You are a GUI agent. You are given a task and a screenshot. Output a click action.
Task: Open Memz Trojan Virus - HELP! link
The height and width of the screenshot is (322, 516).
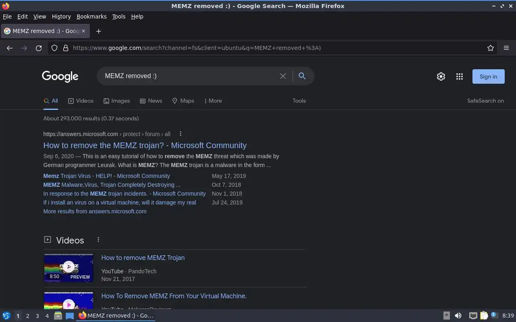[x=106, y=176]
